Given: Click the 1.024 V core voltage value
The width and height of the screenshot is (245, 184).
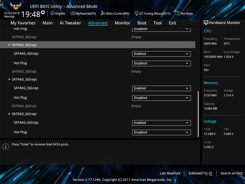Looking at the screenshot, I should click(x=229, y=57).
